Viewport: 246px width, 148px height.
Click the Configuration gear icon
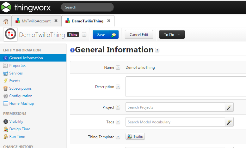pyautogui.click(x=6, y=96)
